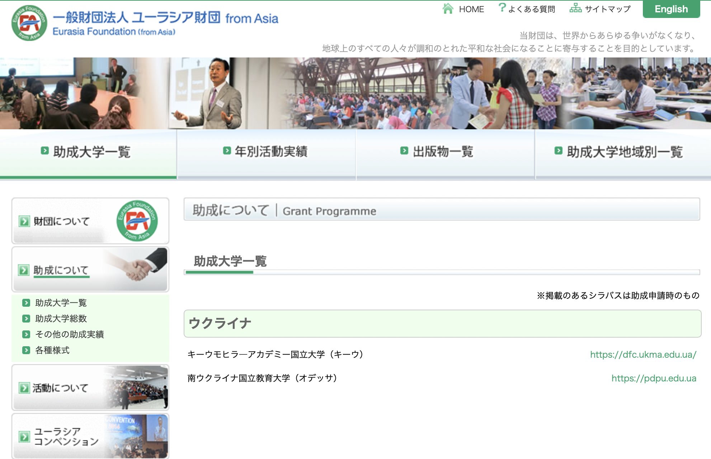Go to その他の助成実績 in sidebar submenu
Image resolution: width=711 pixels, height=459 pixels.
(x=70, y=334)
